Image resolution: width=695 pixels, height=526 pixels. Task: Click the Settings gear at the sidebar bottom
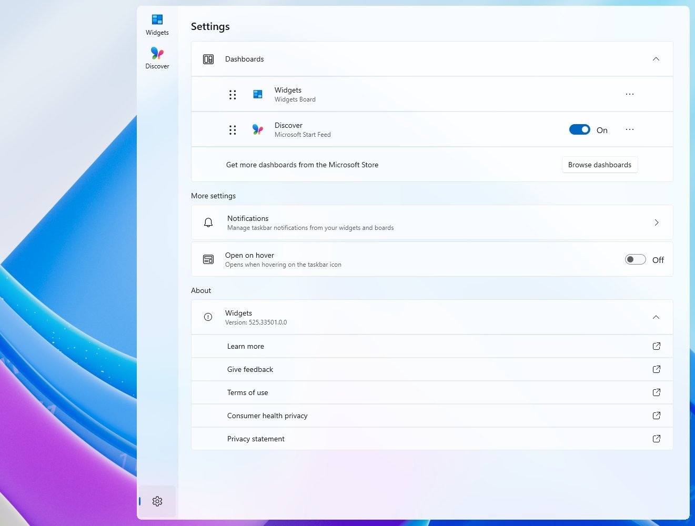[x=157, y=501]
